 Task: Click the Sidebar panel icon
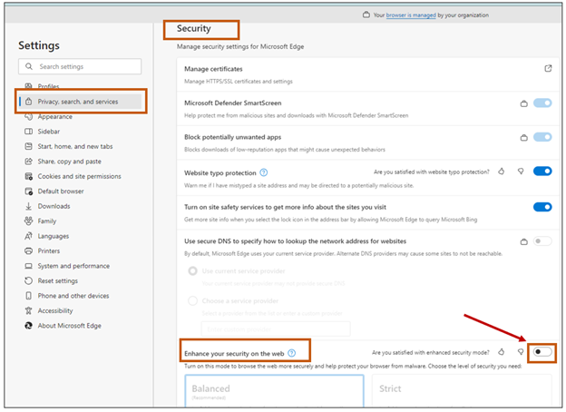[x=28, y=132]
